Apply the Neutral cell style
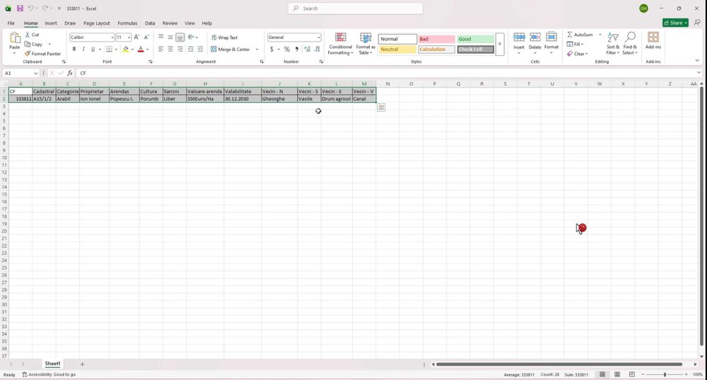This screenshot has width=707, height=380. 397,49
